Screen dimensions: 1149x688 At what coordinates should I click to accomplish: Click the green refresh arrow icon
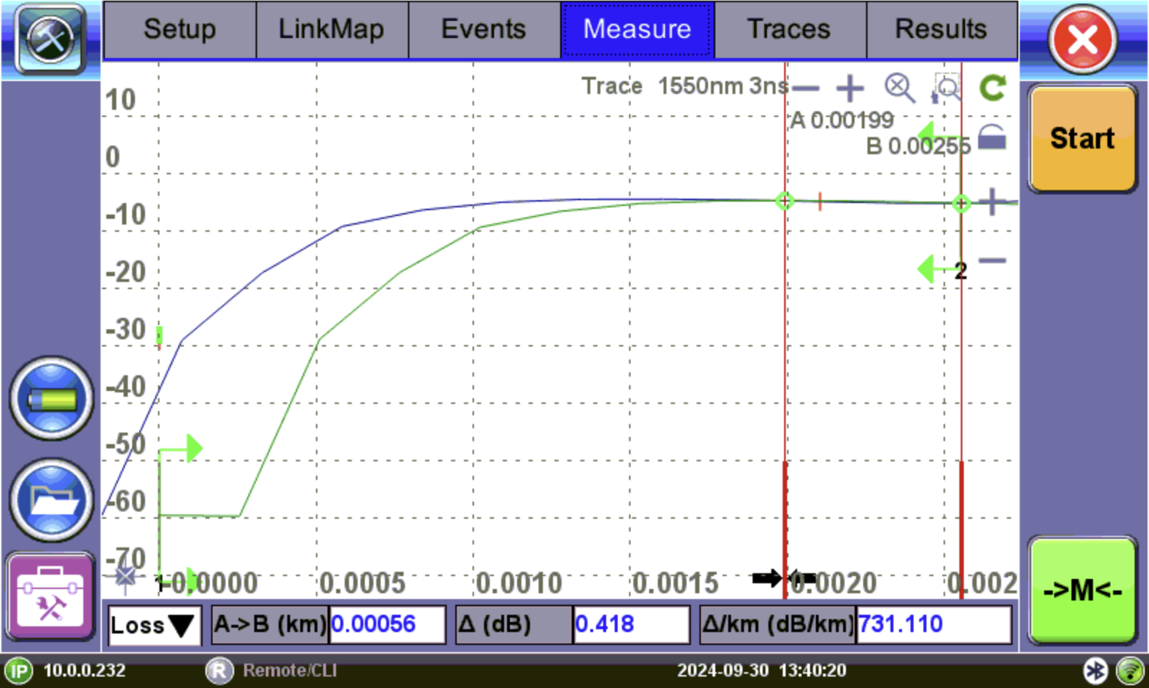click(992, 88)
